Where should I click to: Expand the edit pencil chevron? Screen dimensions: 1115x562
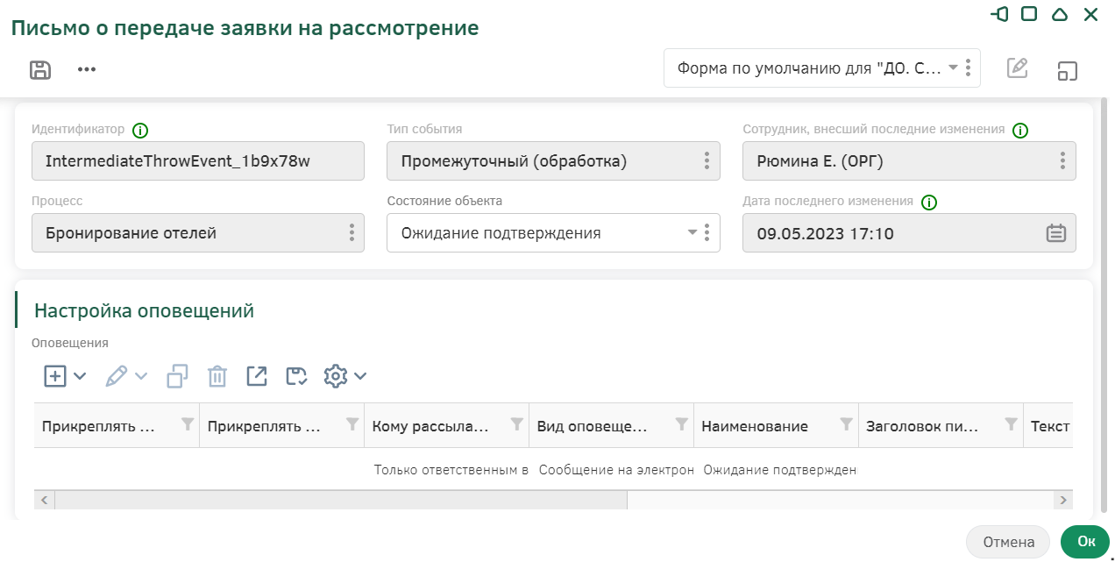click(140, 376)
